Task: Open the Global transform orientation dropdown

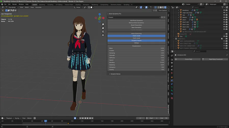Action: point(78,7)
